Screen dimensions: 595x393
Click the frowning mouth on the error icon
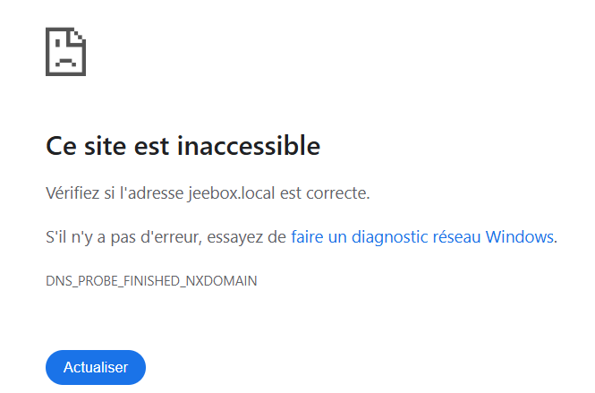tap(65, 63)
